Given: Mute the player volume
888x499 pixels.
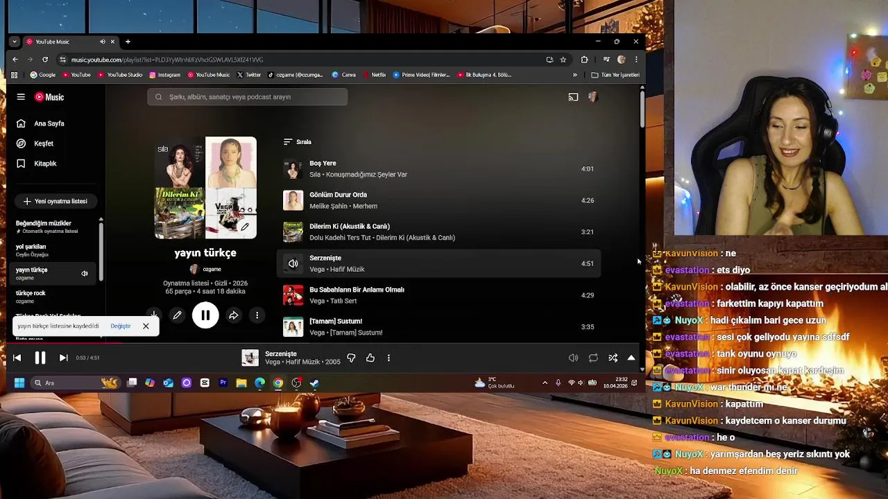Looking at the screenshot, I should pyautogui.click(x=573, y=358).
